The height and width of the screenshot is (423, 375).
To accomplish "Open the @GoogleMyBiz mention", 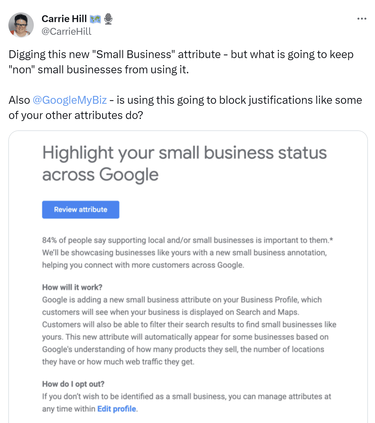I will tap(70, 100).
